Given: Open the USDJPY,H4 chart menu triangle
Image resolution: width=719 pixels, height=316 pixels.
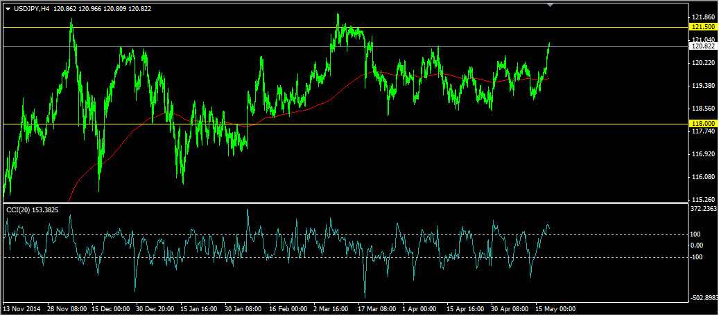Looking at the screenshot, I should [8, 9].
